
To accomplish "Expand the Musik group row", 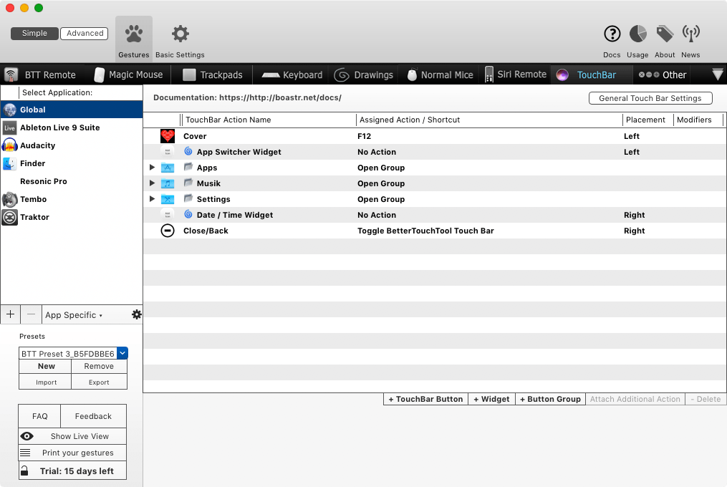I will point(152,183).
